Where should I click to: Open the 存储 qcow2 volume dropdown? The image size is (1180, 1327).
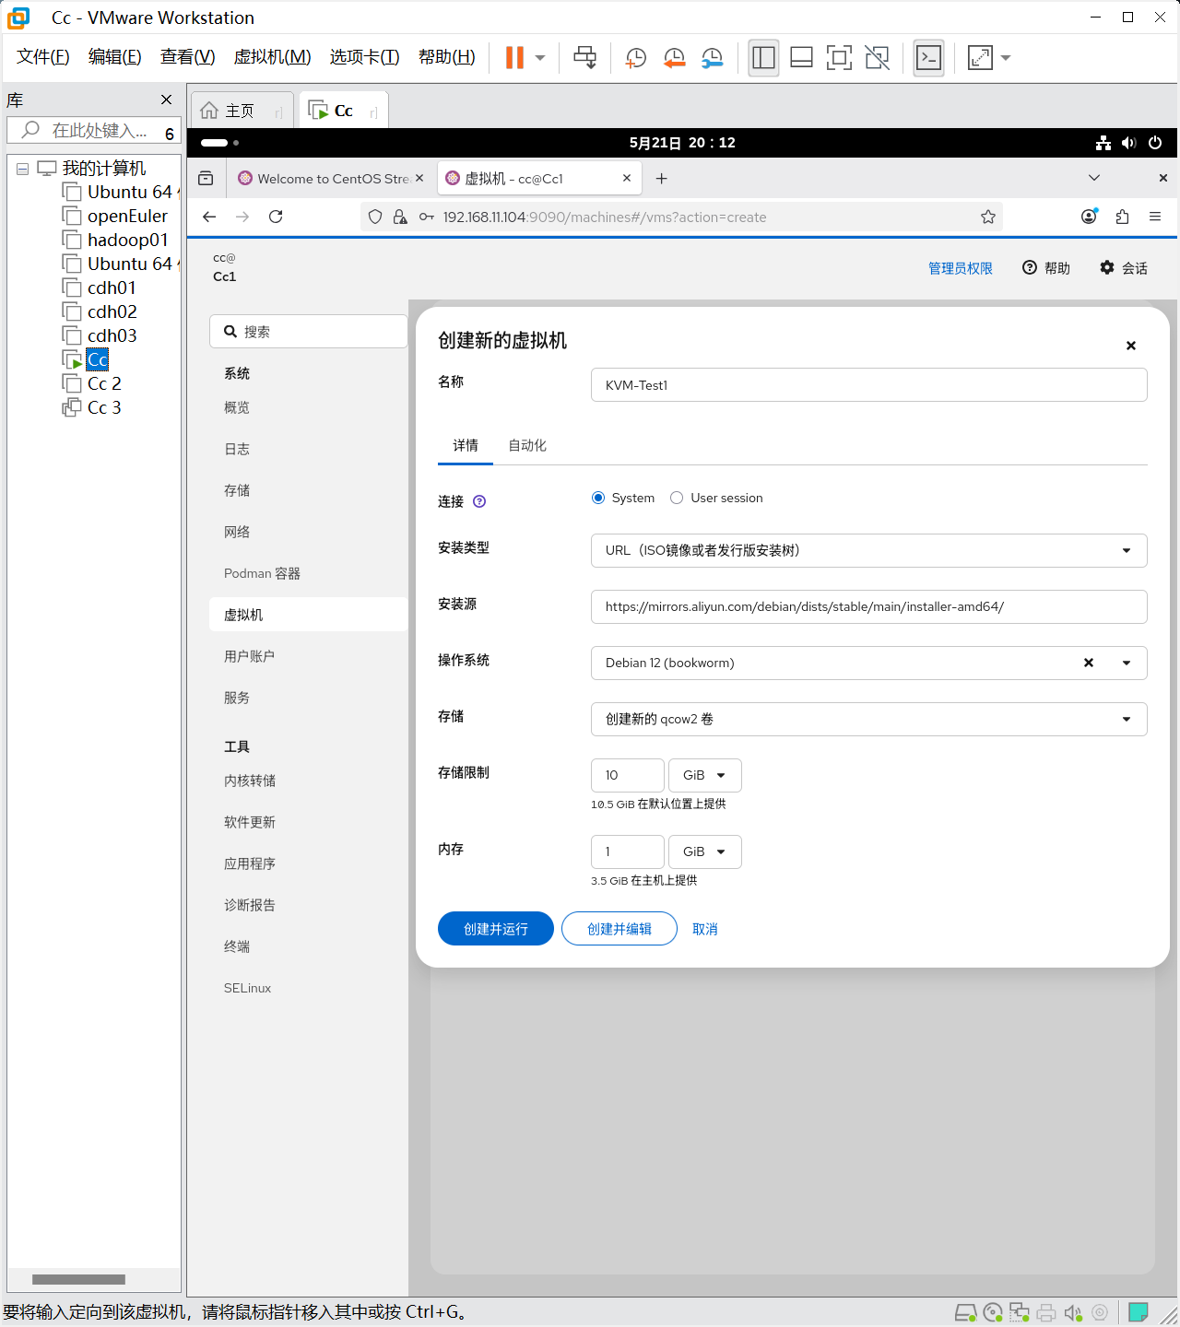click(868, 719)
